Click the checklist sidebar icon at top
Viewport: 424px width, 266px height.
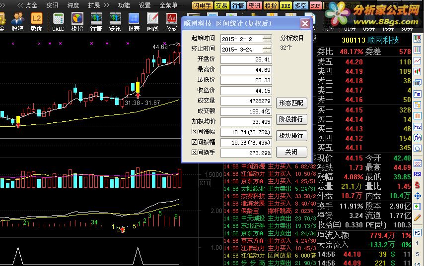coord(418,39)
